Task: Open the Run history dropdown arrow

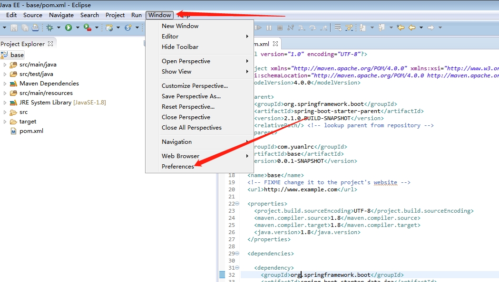Action: coord(78,28)
